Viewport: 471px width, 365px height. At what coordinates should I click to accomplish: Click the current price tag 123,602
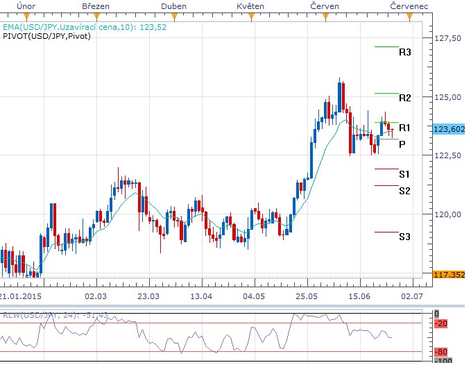tap(449, 129)
